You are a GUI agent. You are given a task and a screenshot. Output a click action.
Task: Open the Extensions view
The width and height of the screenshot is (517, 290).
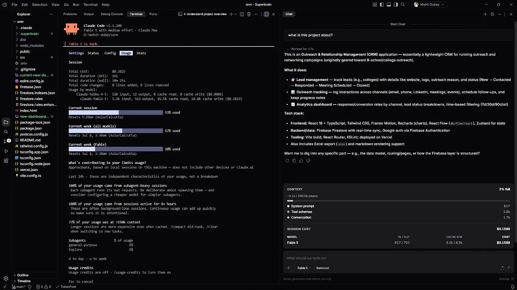(x=6, y=161)
